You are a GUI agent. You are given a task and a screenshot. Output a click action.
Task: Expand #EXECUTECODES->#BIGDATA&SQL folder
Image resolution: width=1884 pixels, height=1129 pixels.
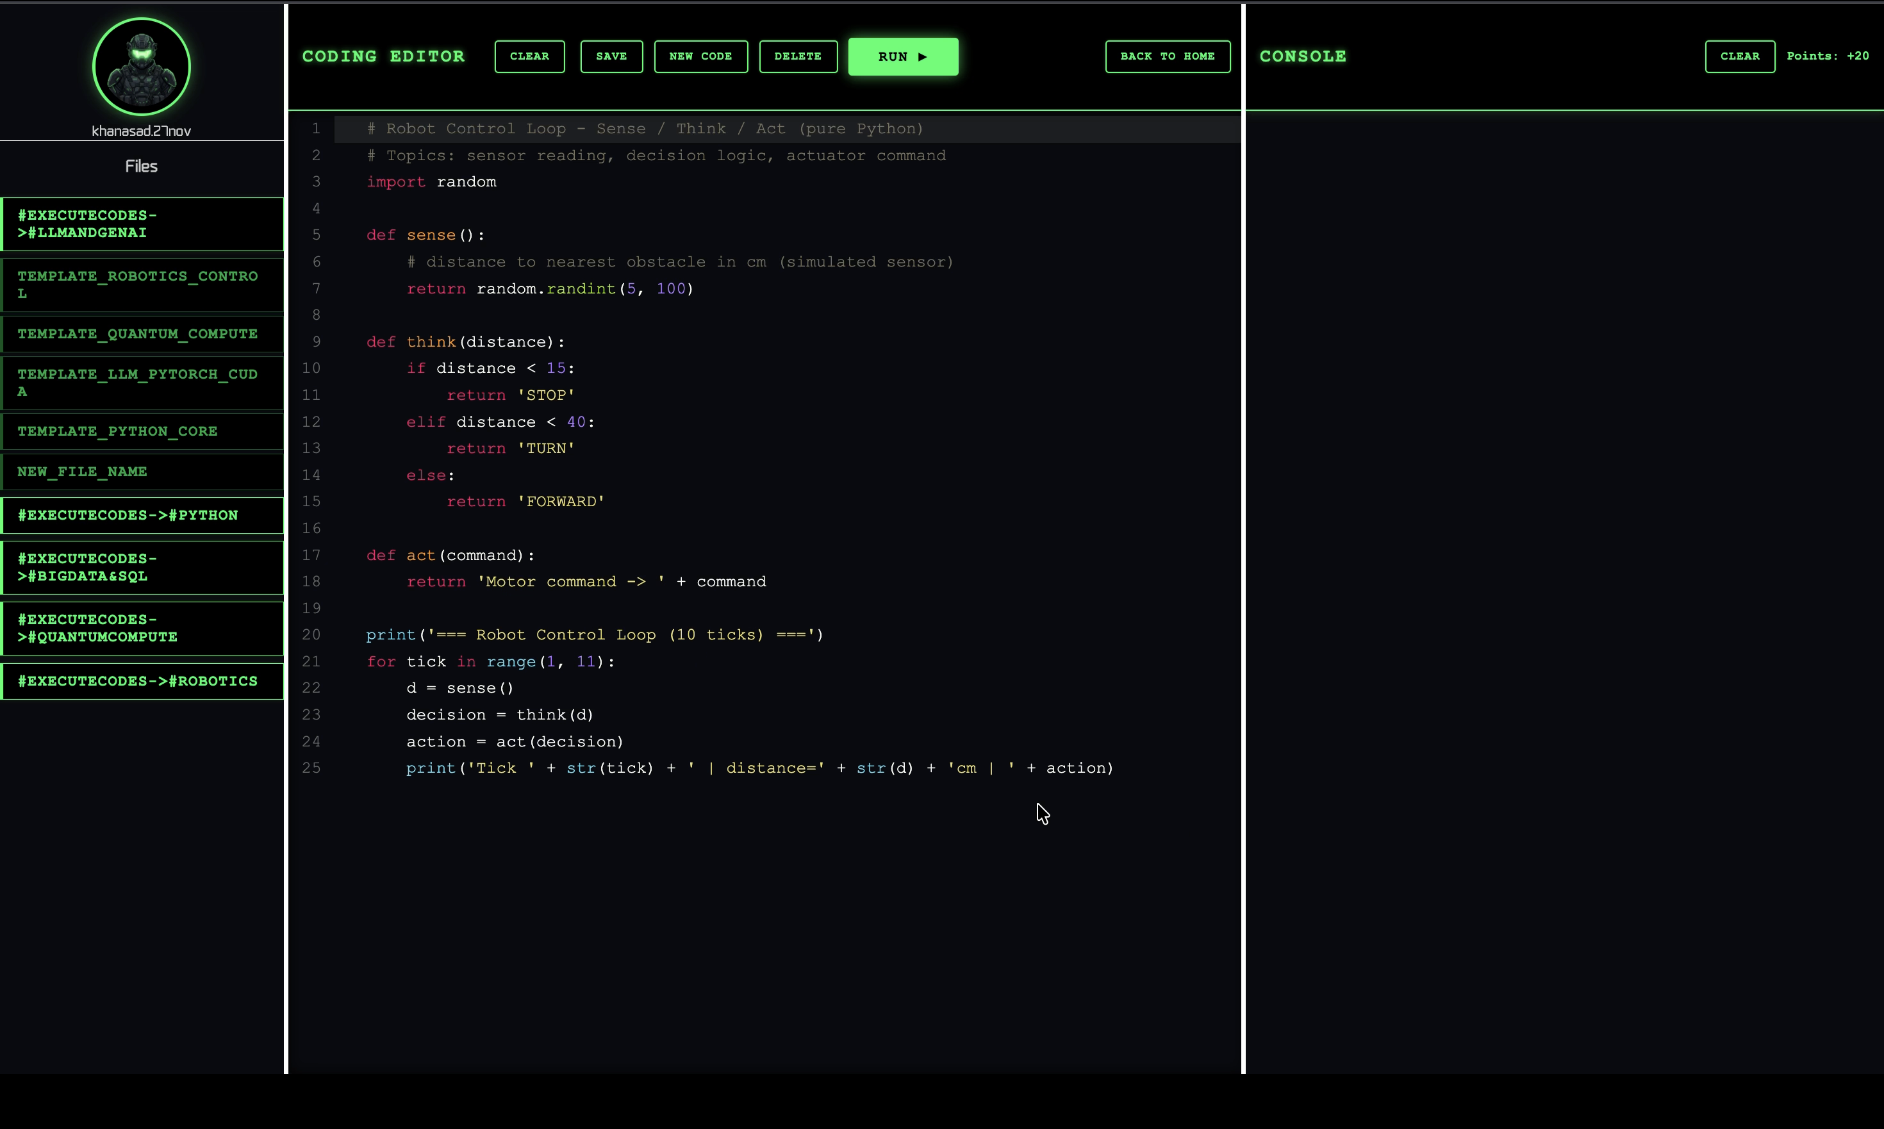(142, 567)
